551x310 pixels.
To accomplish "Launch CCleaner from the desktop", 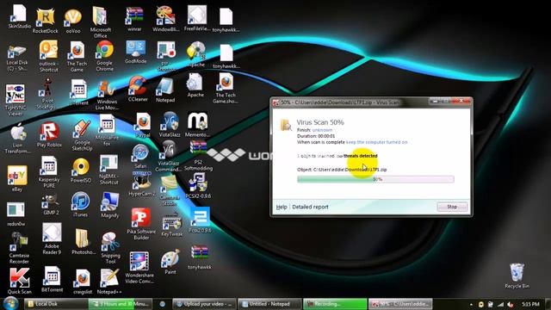I will pyautogui.click(x=138, y=90).
